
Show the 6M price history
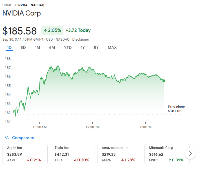point(52,47)
